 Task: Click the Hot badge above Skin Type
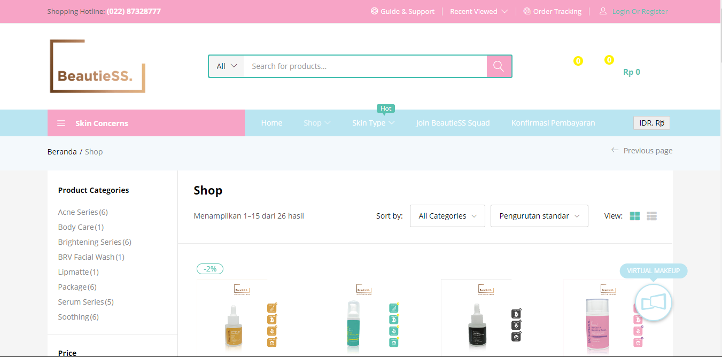[x=386, y=108]
